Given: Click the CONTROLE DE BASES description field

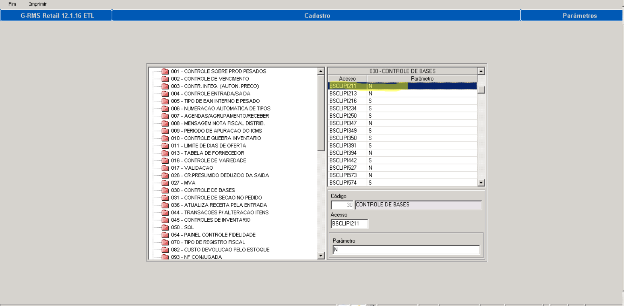Looking at the screenshot, I should point(418,205).
